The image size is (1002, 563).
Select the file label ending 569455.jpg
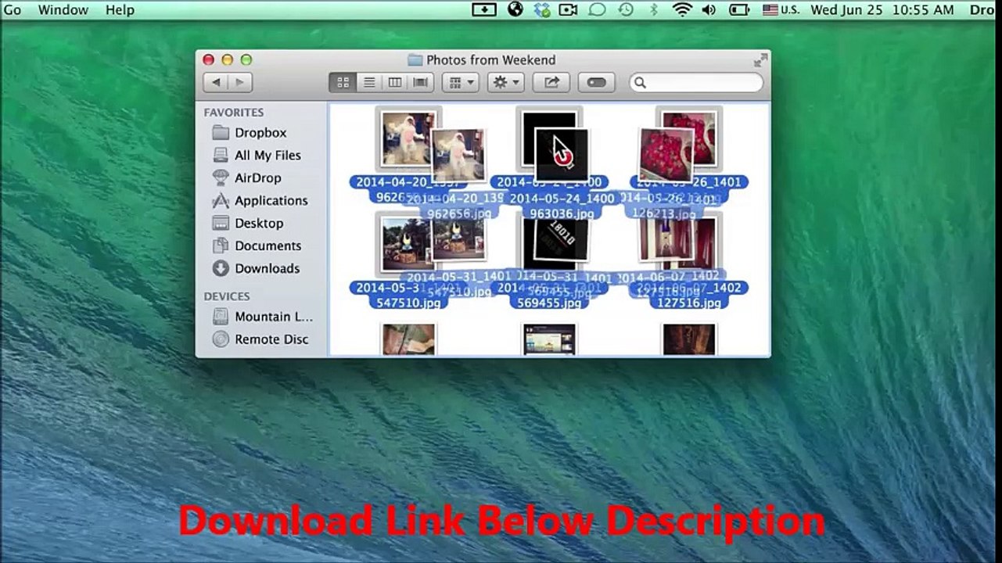click(x=549, y=303)
